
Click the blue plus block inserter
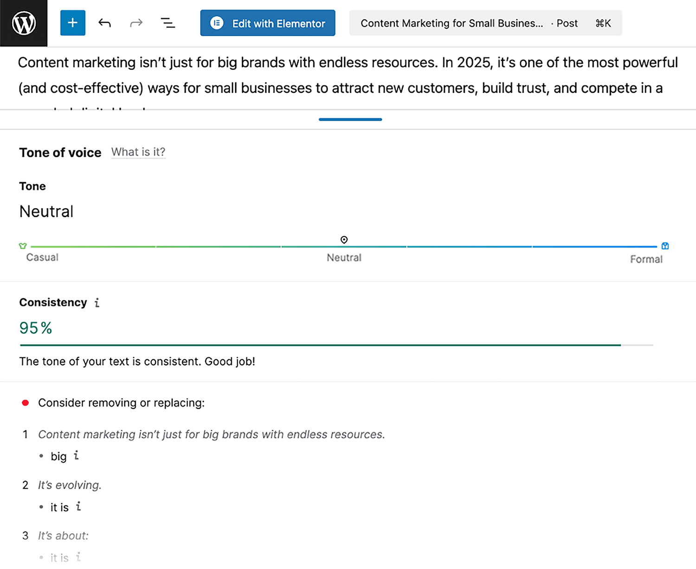73,23
